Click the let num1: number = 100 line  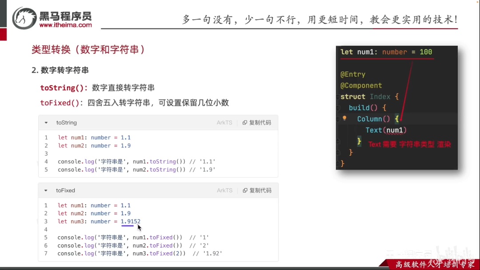[386, 52]
